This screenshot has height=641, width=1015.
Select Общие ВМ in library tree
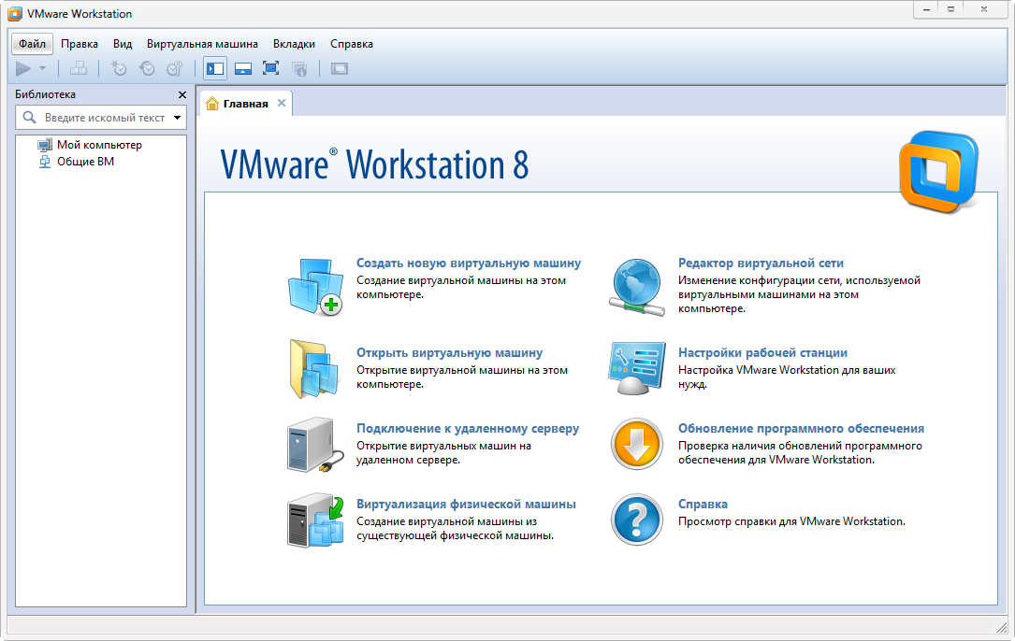pos(85,162)
